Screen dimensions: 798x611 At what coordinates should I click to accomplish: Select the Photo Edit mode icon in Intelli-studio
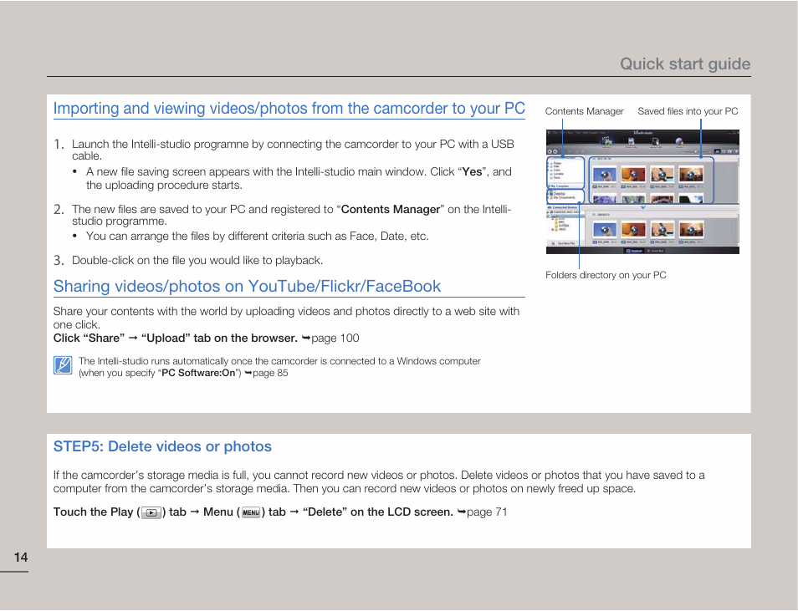point(631,142)
